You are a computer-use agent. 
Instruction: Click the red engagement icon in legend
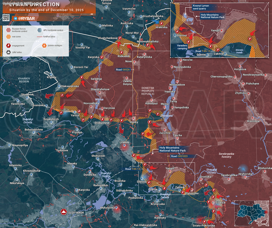pos(9,45)
